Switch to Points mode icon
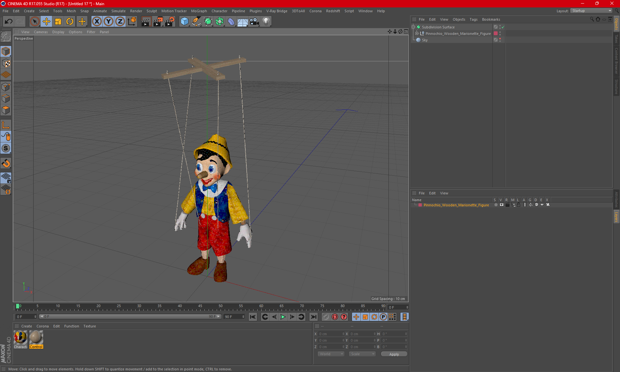Screen dimensions: 620x372 (x=6, y=87)
